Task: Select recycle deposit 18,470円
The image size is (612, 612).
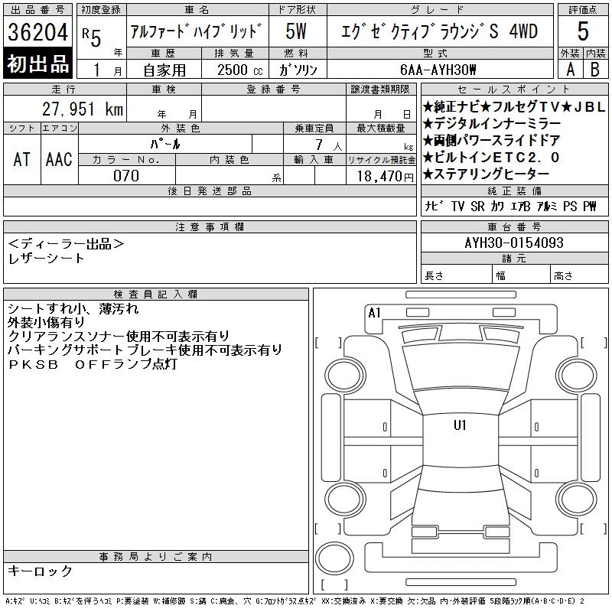Action: coord(385,176)
